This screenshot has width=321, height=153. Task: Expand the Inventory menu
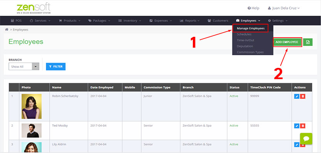[130, 21]
